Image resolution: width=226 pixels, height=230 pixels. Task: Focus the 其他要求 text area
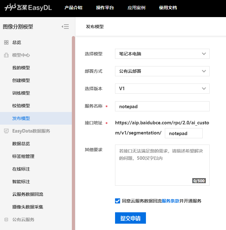coord(162,165)
